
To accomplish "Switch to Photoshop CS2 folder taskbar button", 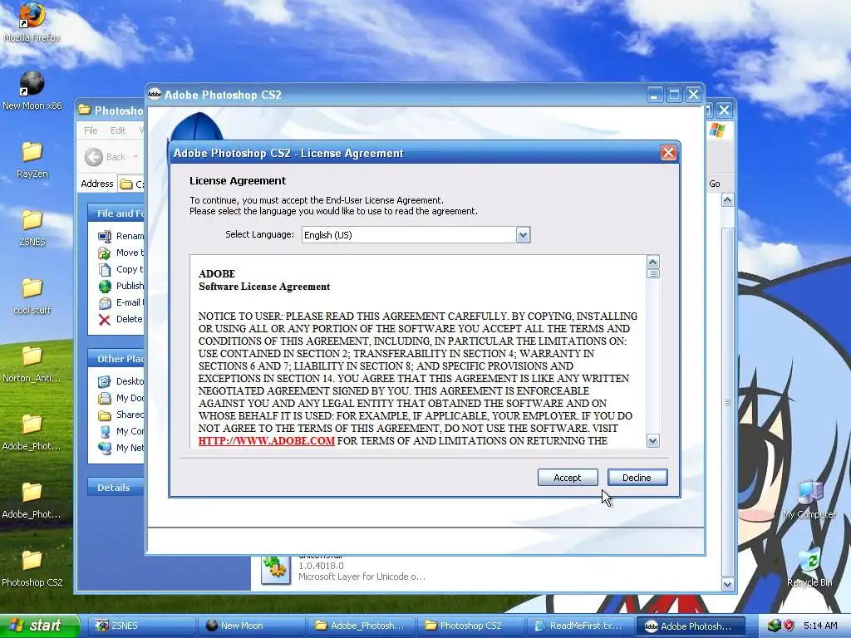I will tap(470, 626).
